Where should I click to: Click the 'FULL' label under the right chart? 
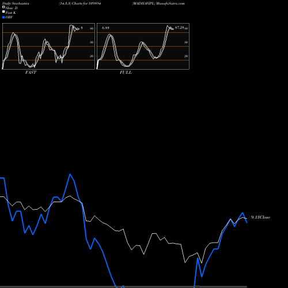[126, 73]
